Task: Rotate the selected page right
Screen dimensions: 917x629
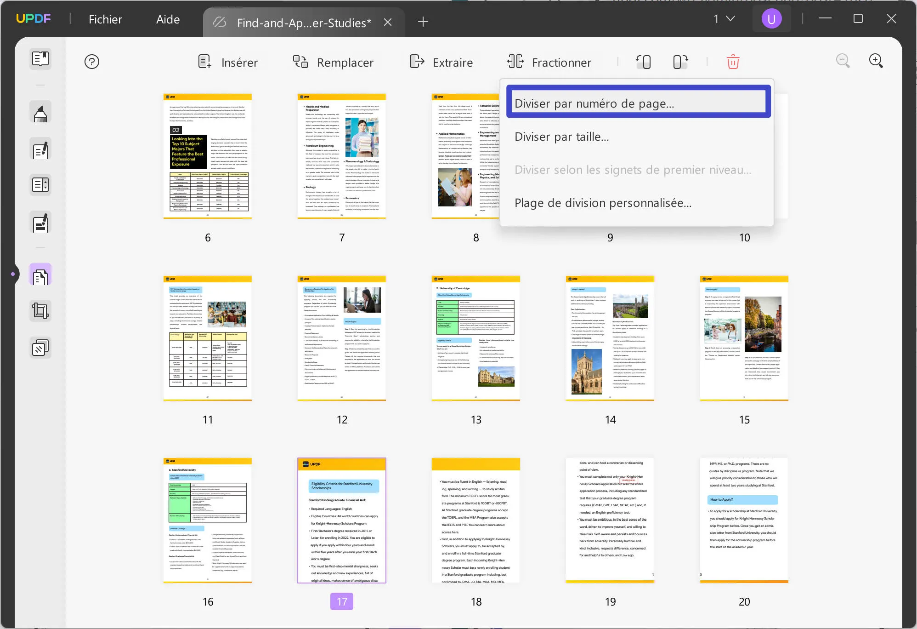Action: [x=679, y=62]
